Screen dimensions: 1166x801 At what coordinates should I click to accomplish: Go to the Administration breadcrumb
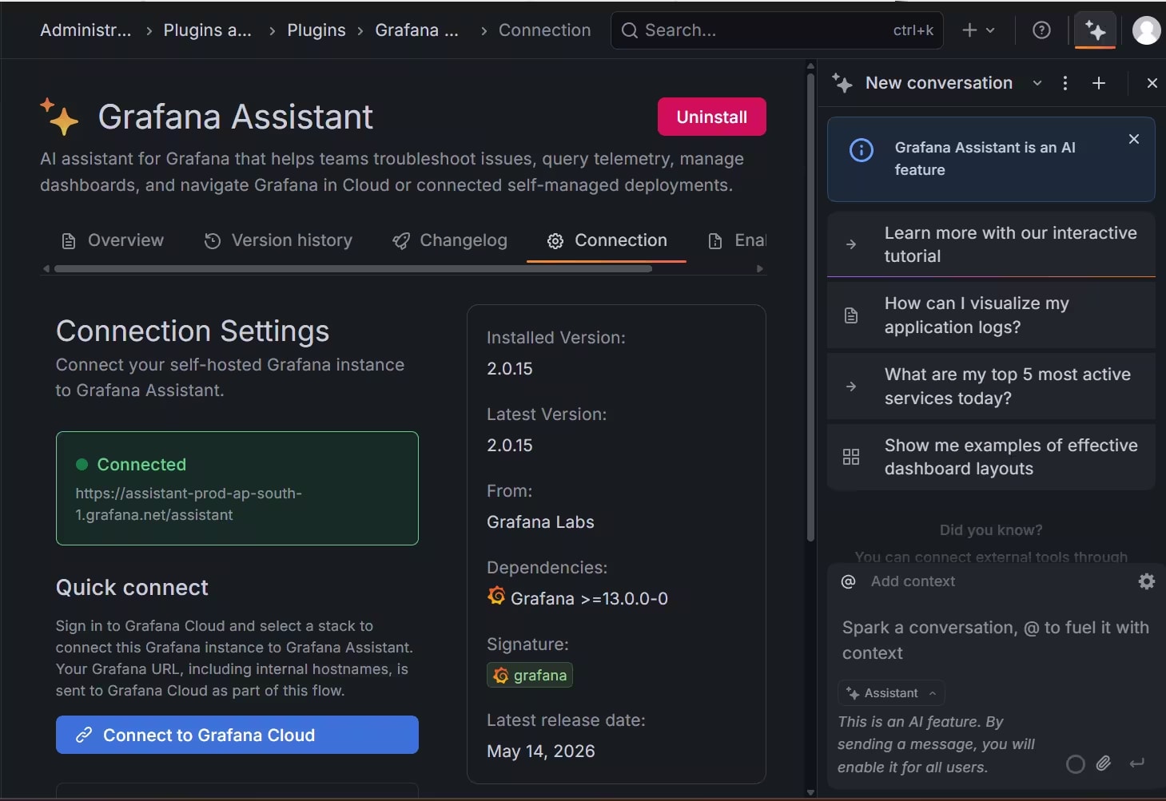pos(86,30)
